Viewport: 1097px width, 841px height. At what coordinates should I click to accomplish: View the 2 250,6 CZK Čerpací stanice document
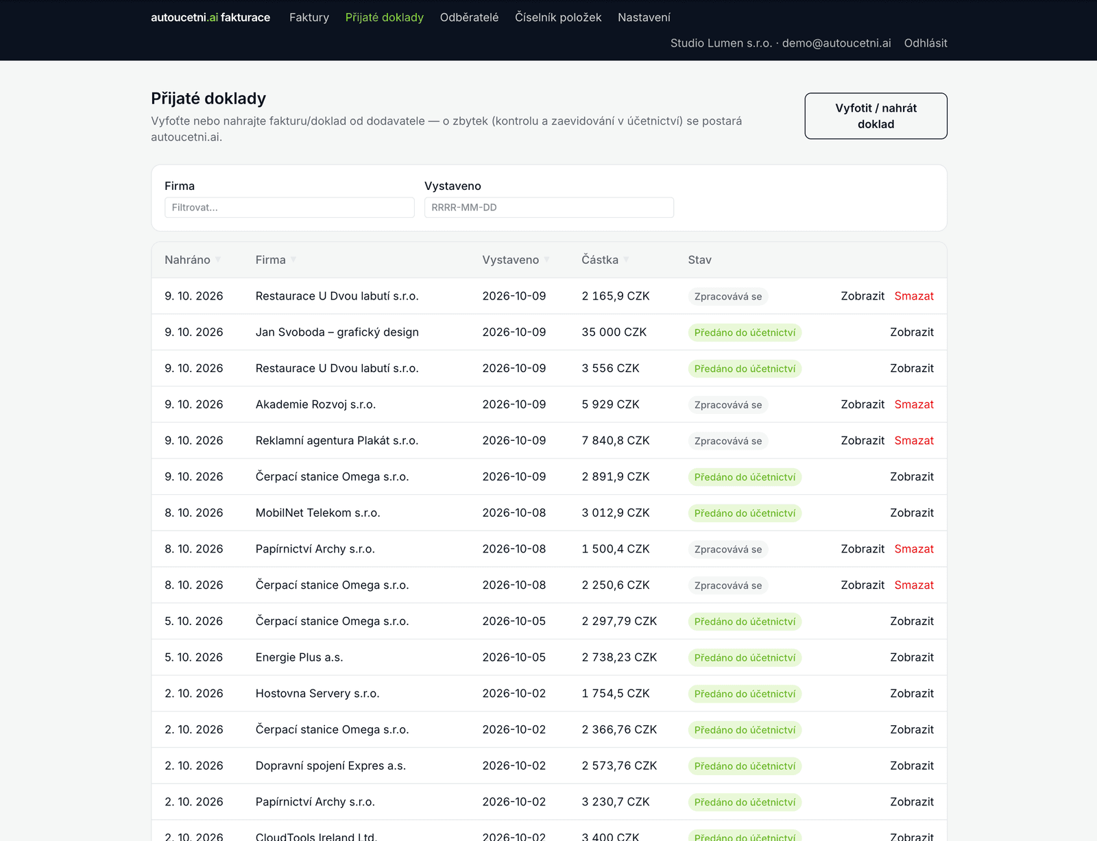863,585
